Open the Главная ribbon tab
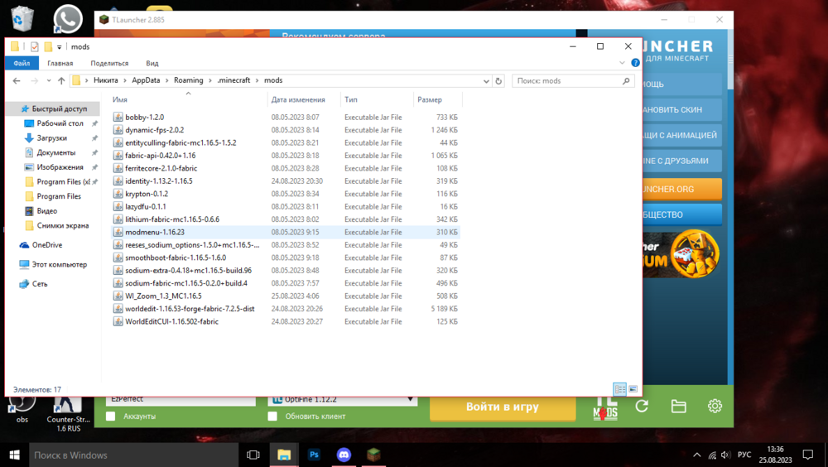828x467 pixels. pos(60,63)
